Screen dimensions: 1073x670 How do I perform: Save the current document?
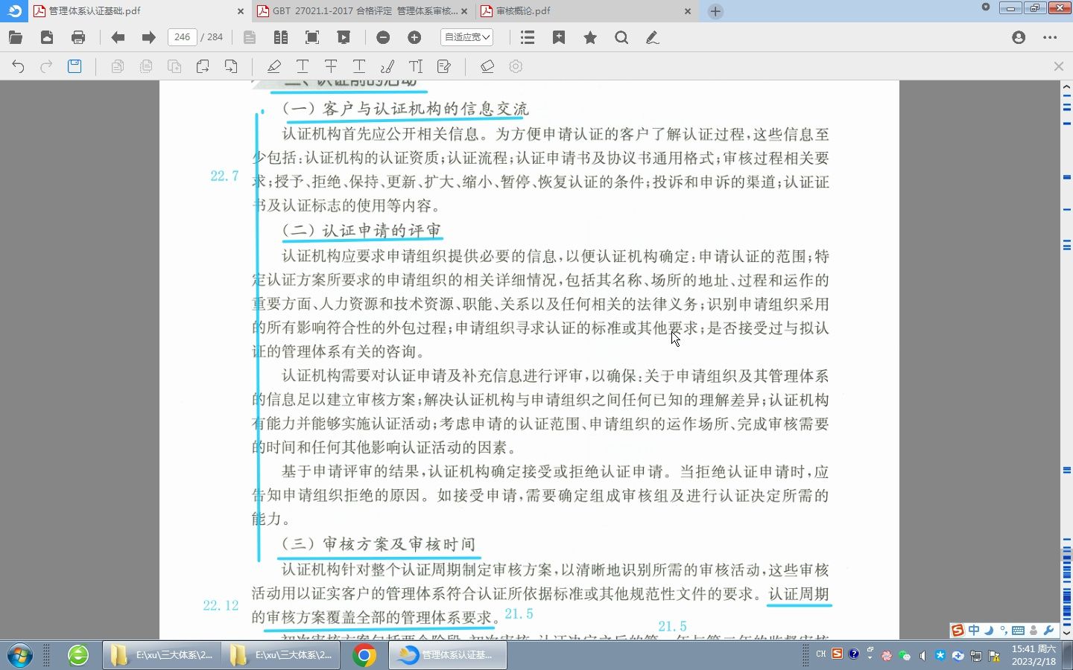tap(75, 66)
